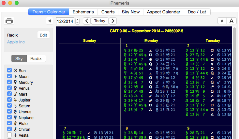Open the Sky Now tab
This screenshot has height=139, width=239.
coord(131,12)
